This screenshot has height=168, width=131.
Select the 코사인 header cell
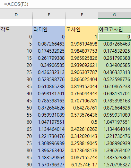click(x=82, y=29)
